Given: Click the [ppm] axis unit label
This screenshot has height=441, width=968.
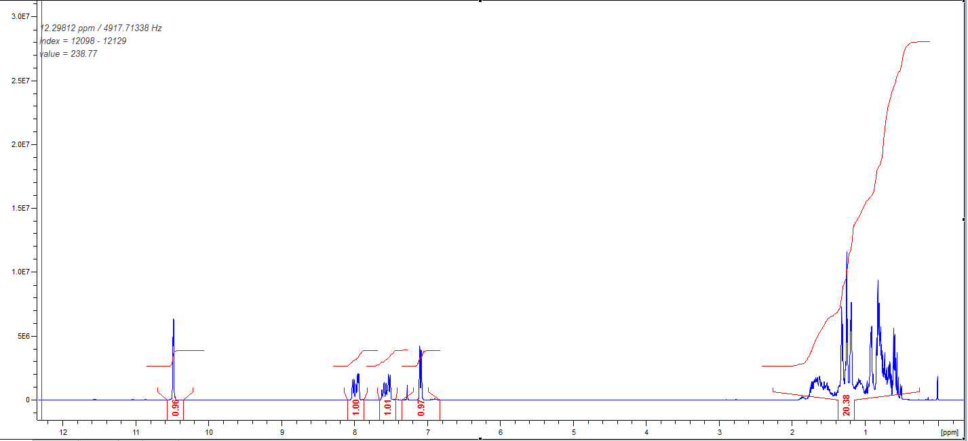Looking at the screenshot, I should pyautogui.click(x=950, y=432).
